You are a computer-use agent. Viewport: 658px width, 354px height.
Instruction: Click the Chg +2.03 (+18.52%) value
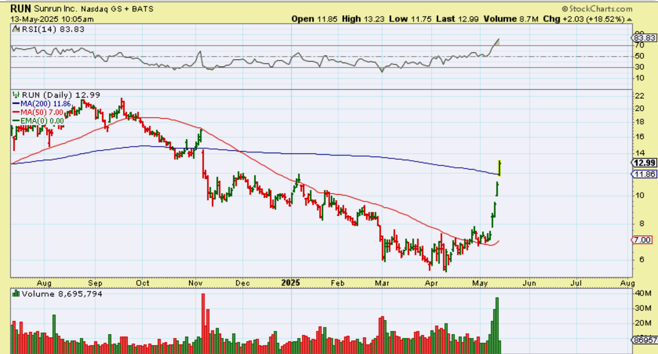click(x=584, y=19)
